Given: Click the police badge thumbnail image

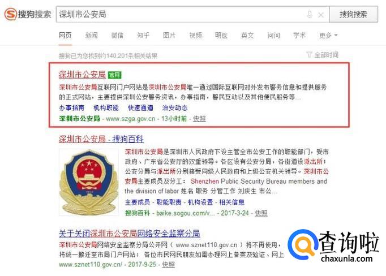Looking at the screenshot, I should pyautogui.click(x=89, y=182).
